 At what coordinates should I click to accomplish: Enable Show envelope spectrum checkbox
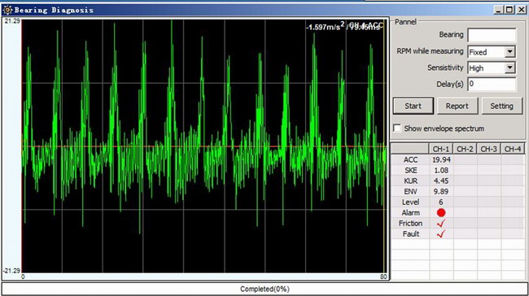(x=397, y=128)
